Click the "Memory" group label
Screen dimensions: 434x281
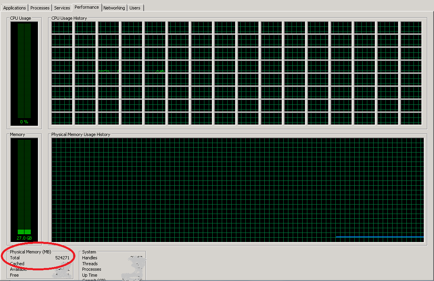click(17, 134)
